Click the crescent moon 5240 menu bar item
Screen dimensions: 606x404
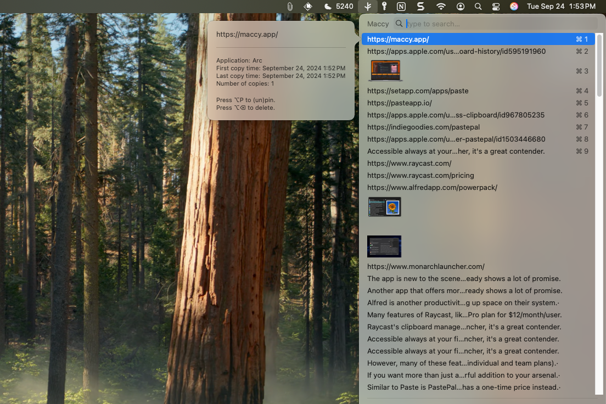point(339,6)
